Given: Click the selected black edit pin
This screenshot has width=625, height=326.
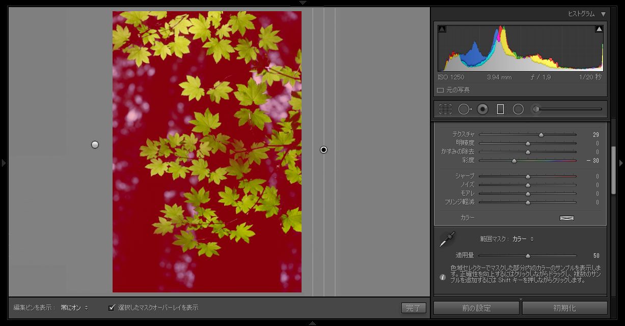Looking at the screenshot, I should (x=323, y=150).
